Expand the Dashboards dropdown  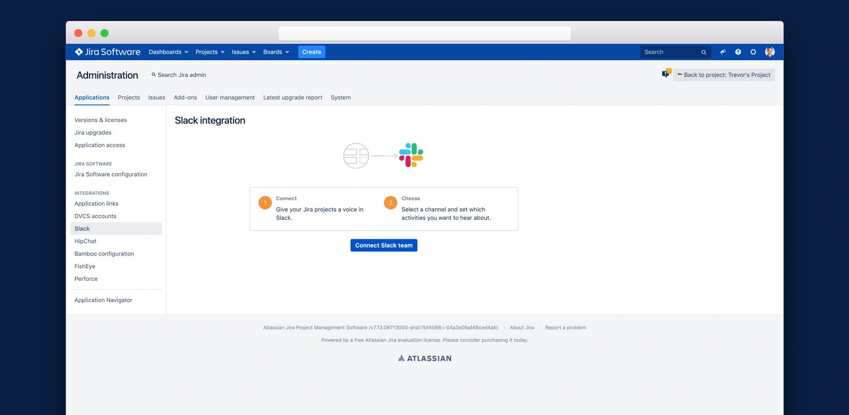[x=168, y=52]
